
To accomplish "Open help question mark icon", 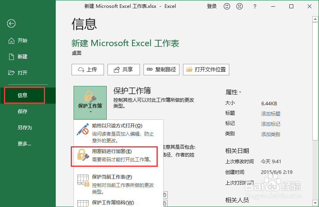I will click(x=255, y=6).
